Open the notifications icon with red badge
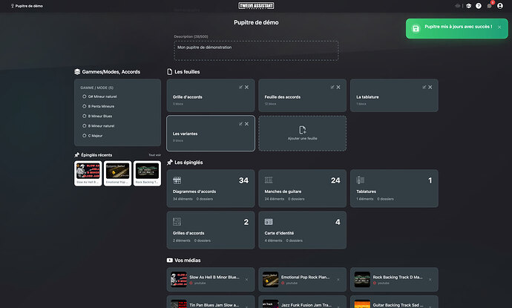 pyautogui.click(x=490, y=6)
